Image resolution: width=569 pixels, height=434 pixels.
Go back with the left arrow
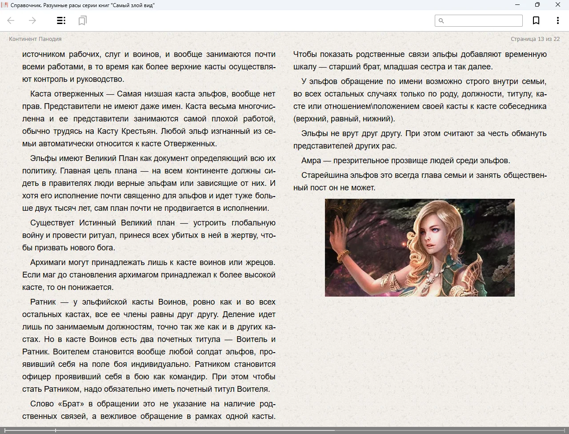[x=11, y=20]
